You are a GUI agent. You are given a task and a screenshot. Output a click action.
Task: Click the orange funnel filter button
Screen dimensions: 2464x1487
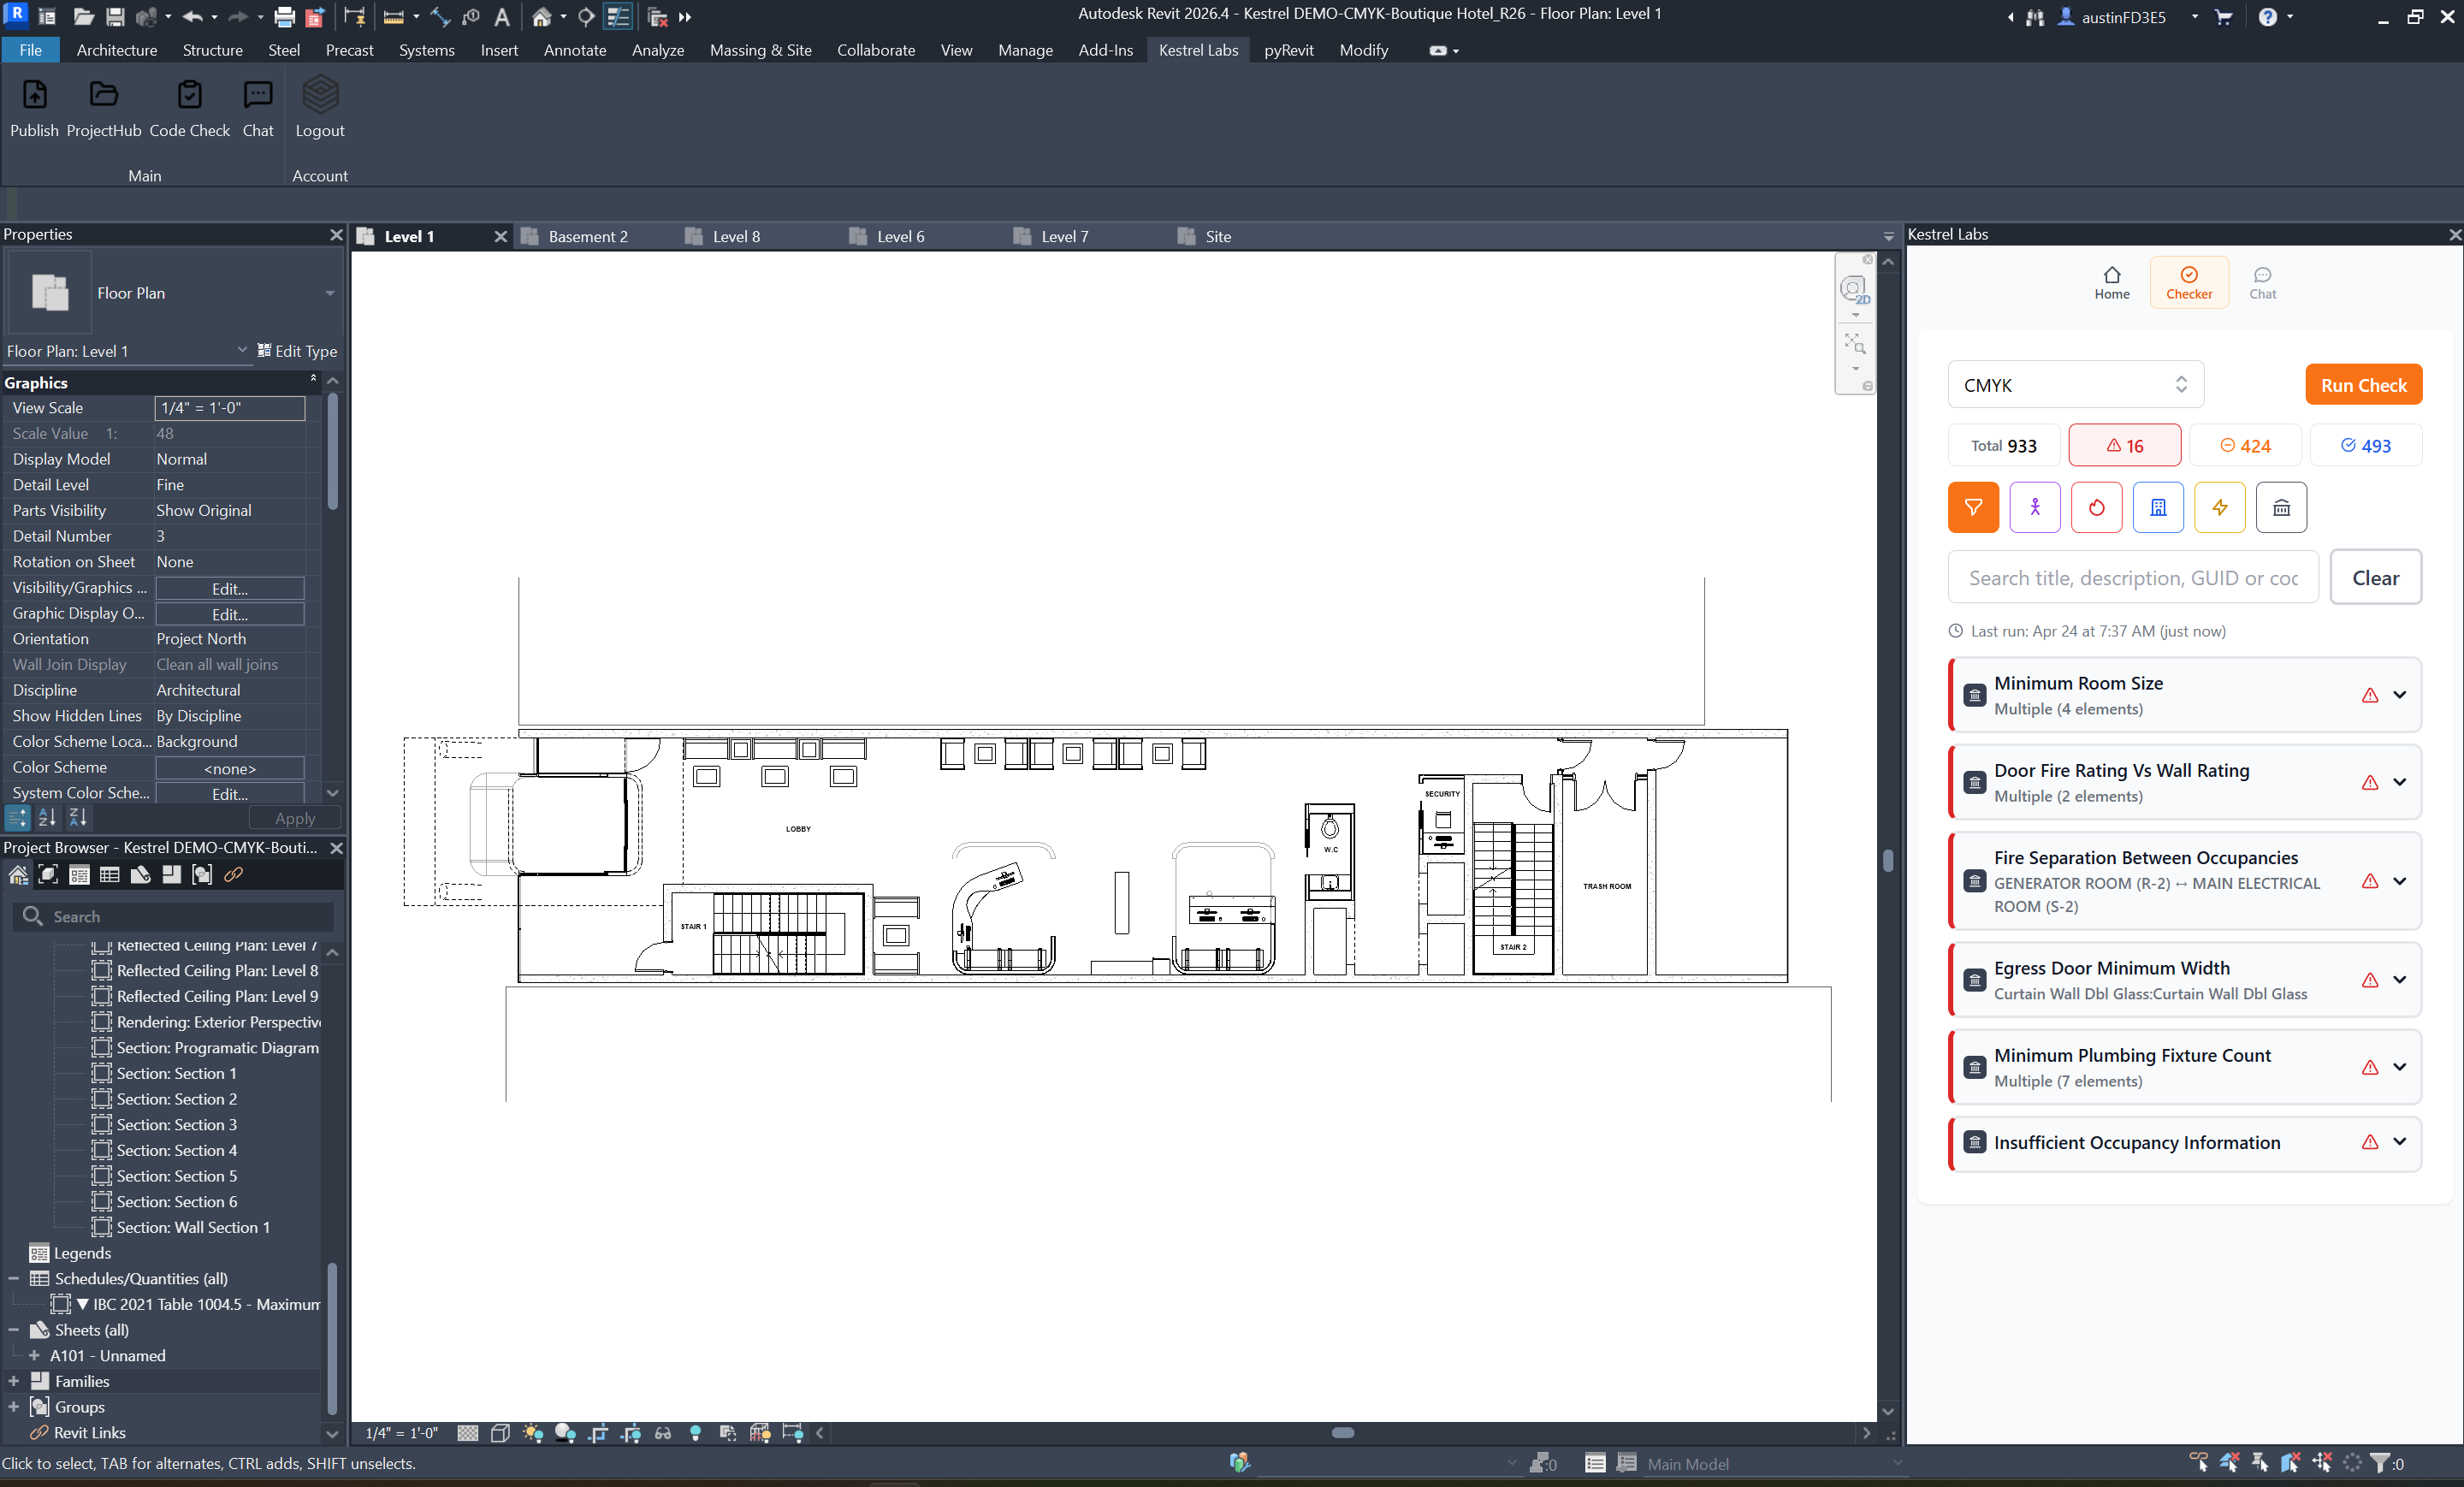(1973, 508)
